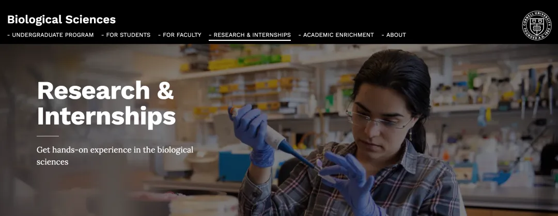Go to the For Faculty menu item
The width and height of the screenshot is (558, 216).
point(182,35)
